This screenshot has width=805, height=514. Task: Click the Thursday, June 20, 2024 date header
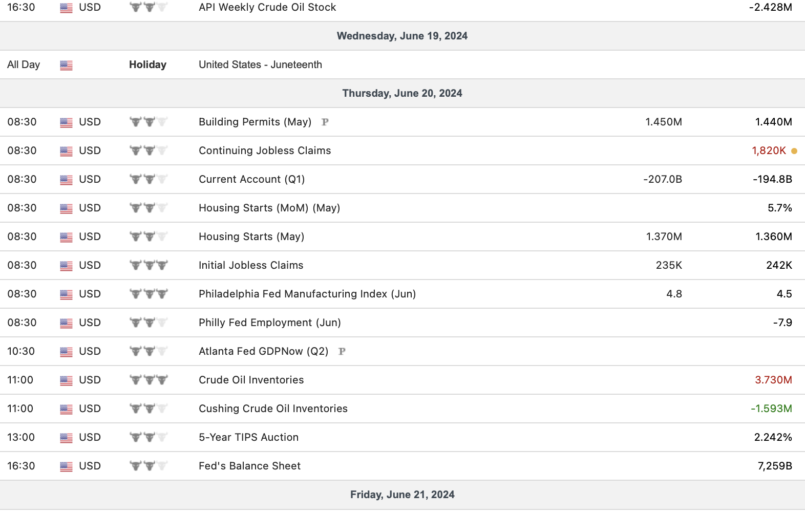(x=402, y=93)
